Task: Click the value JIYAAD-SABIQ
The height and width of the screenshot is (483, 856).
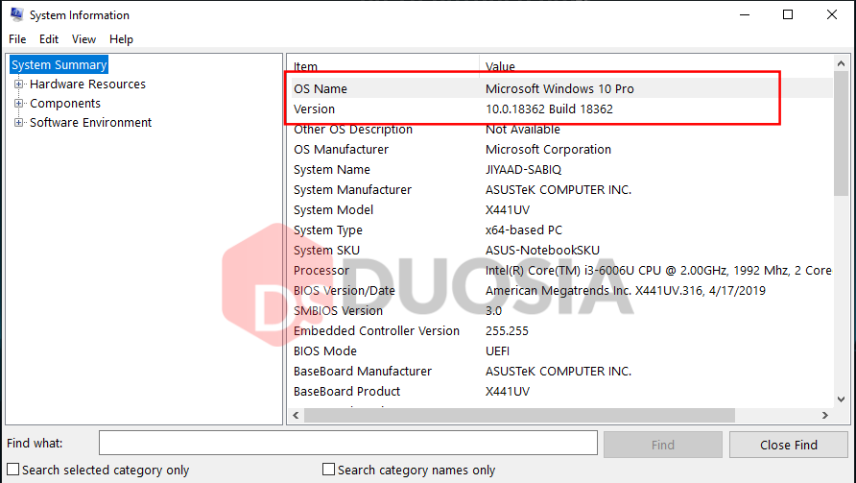Action: (523, 169)
